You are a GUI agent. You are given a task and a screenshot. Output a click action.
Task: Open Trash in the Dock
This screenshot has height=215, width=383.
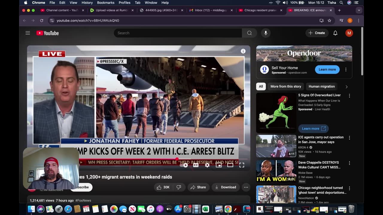(x=351, y=209)
